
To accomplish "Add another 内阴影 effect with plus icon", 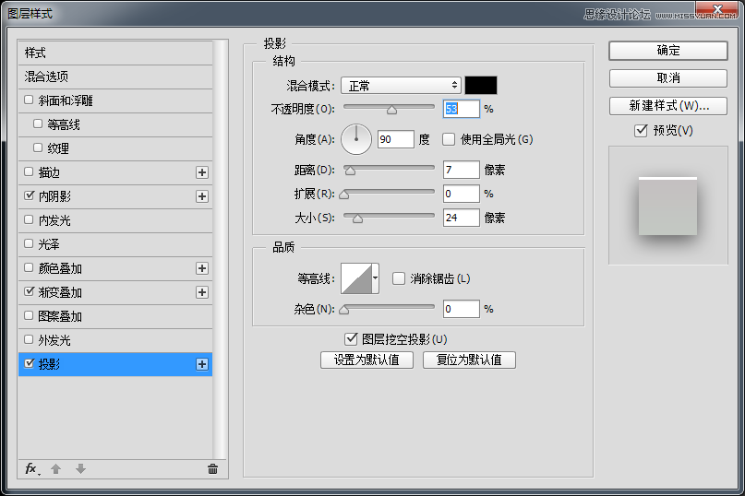I will point(202,196).
